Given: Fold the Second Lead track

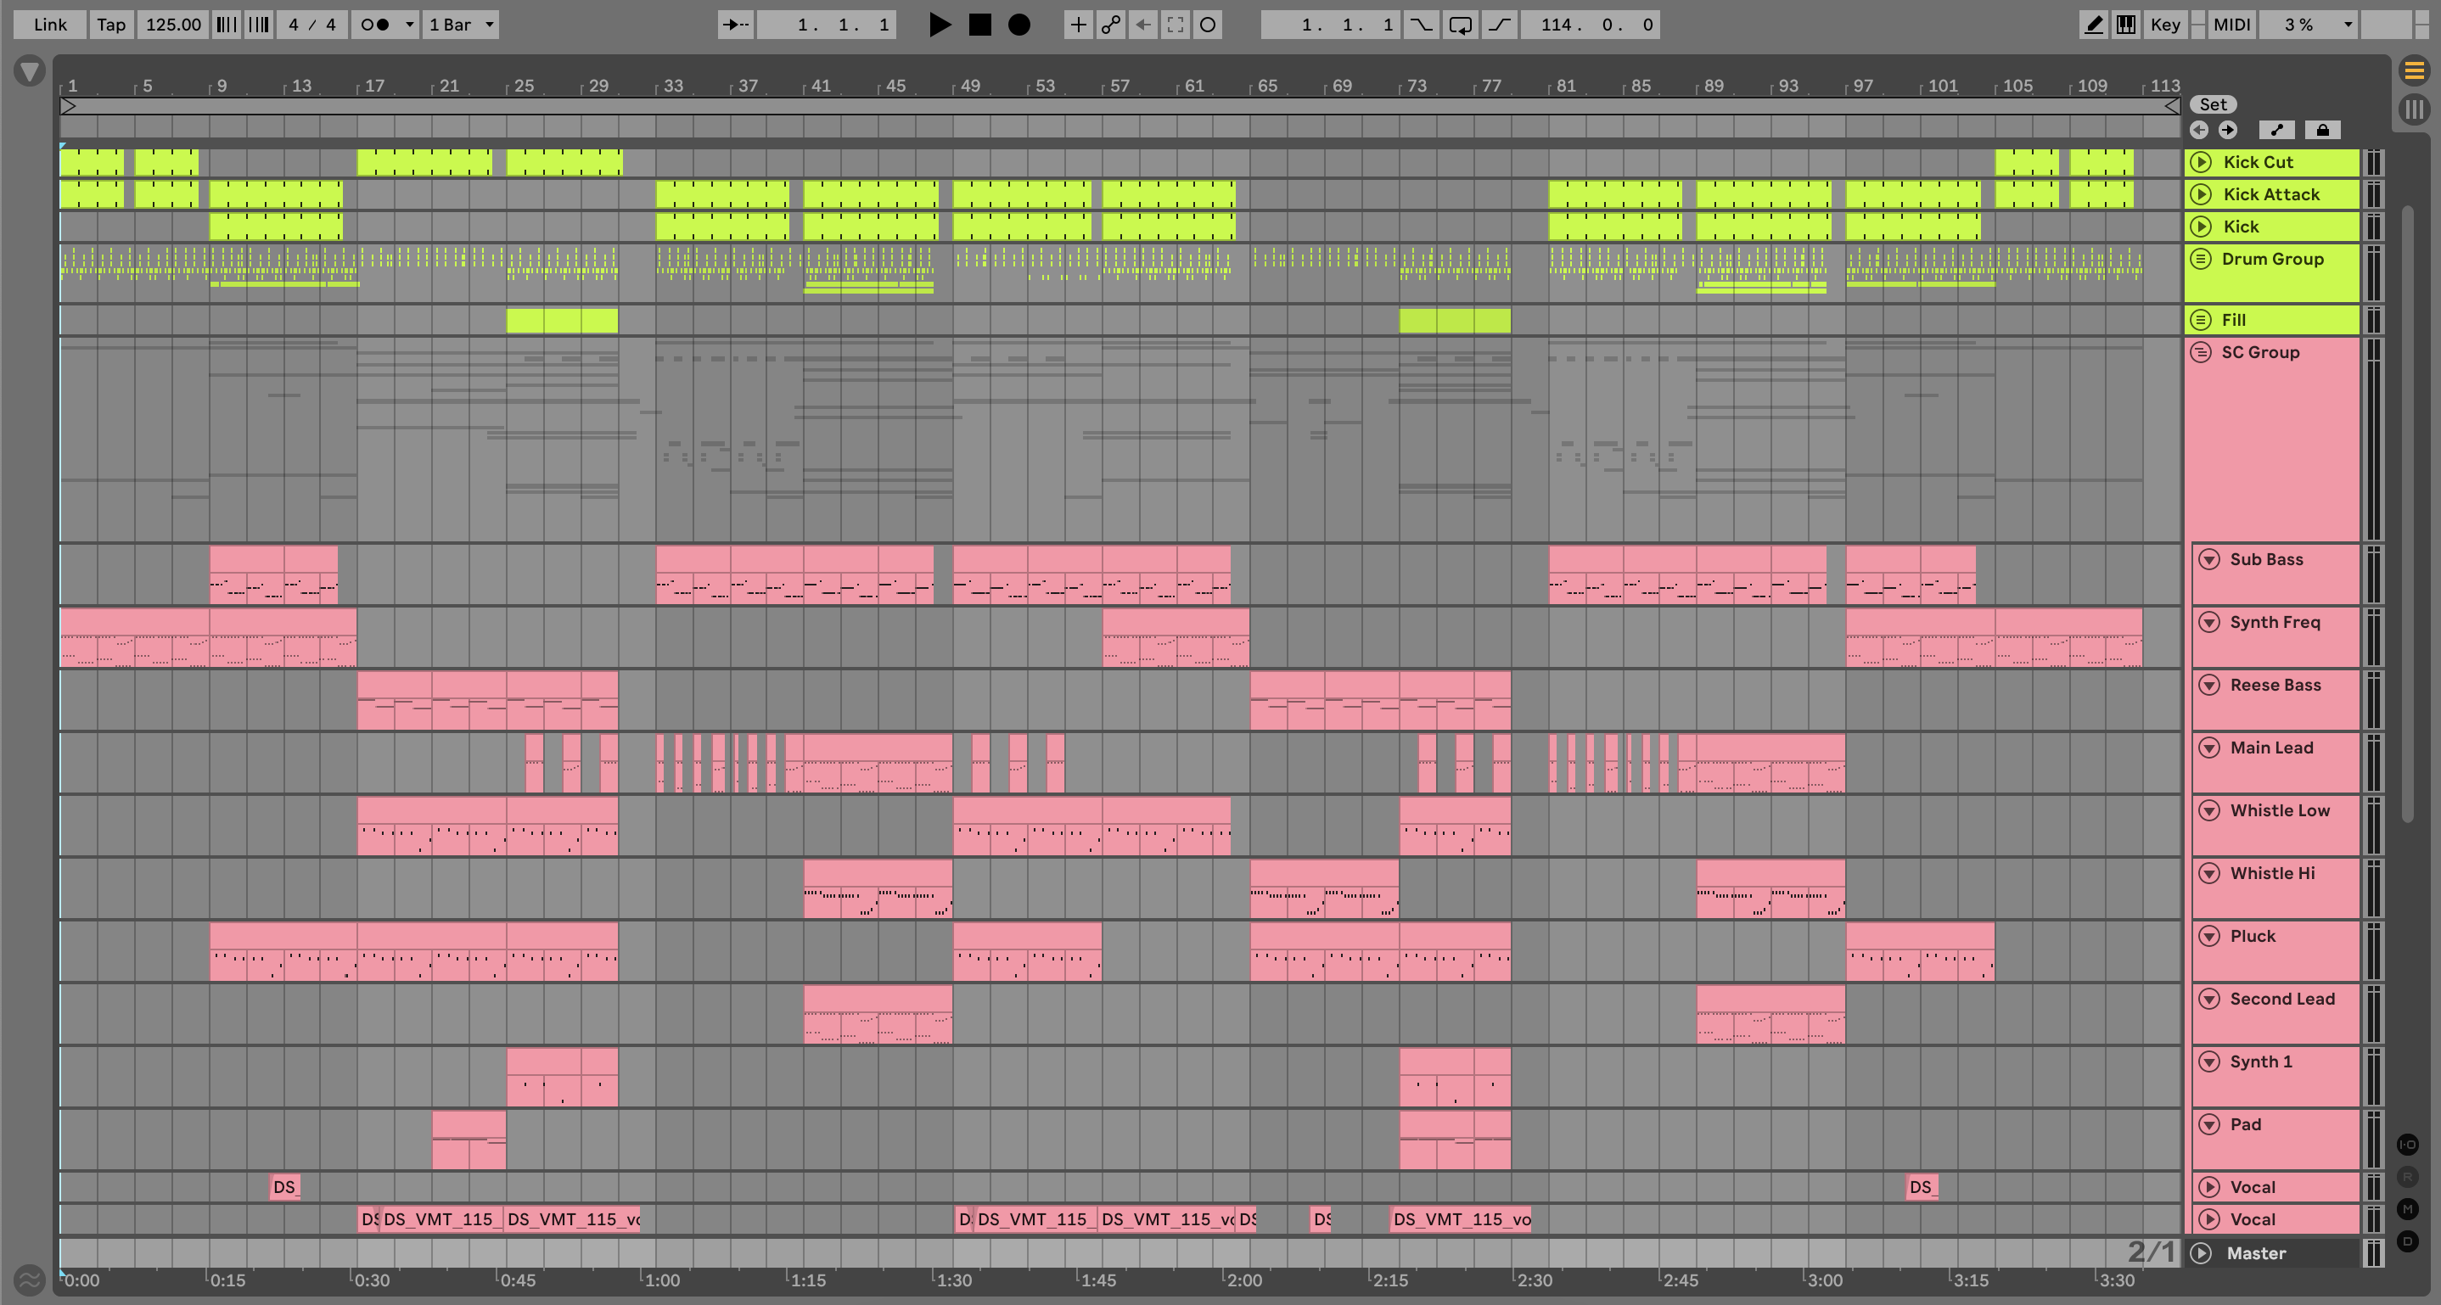Looking at the screenshot, I should tap(2208, 999).
